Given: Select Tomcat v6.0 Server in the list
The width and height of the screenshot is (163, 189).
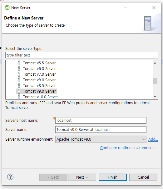Looking at the screenshot, I should (39, 68).
